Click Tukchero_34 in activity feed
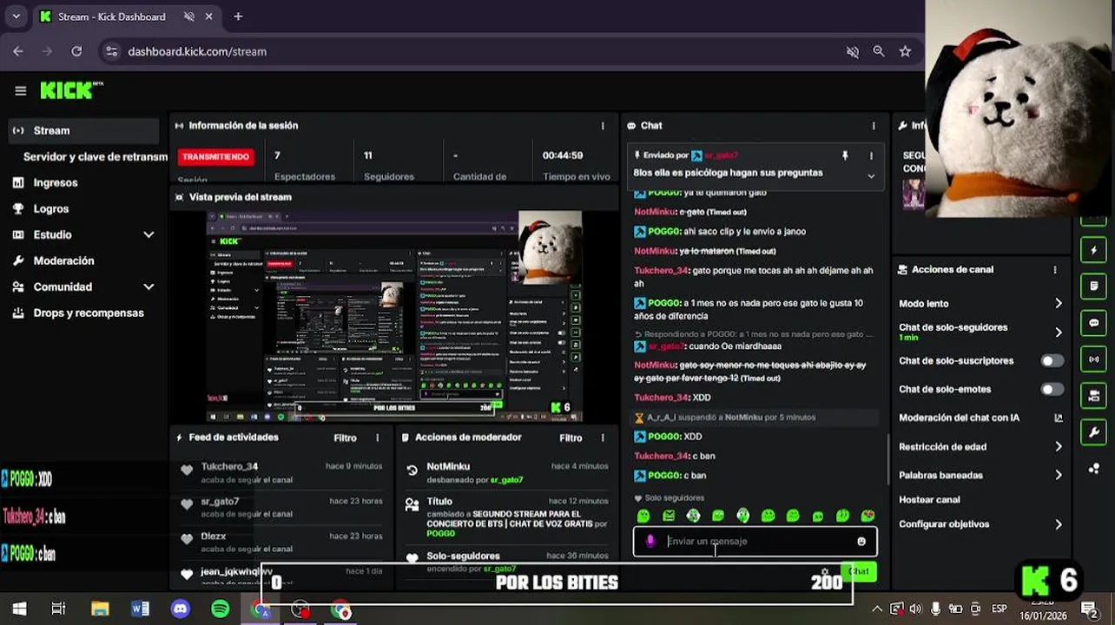The width and height of the screenshot is (1115, 625). point(229,466)
